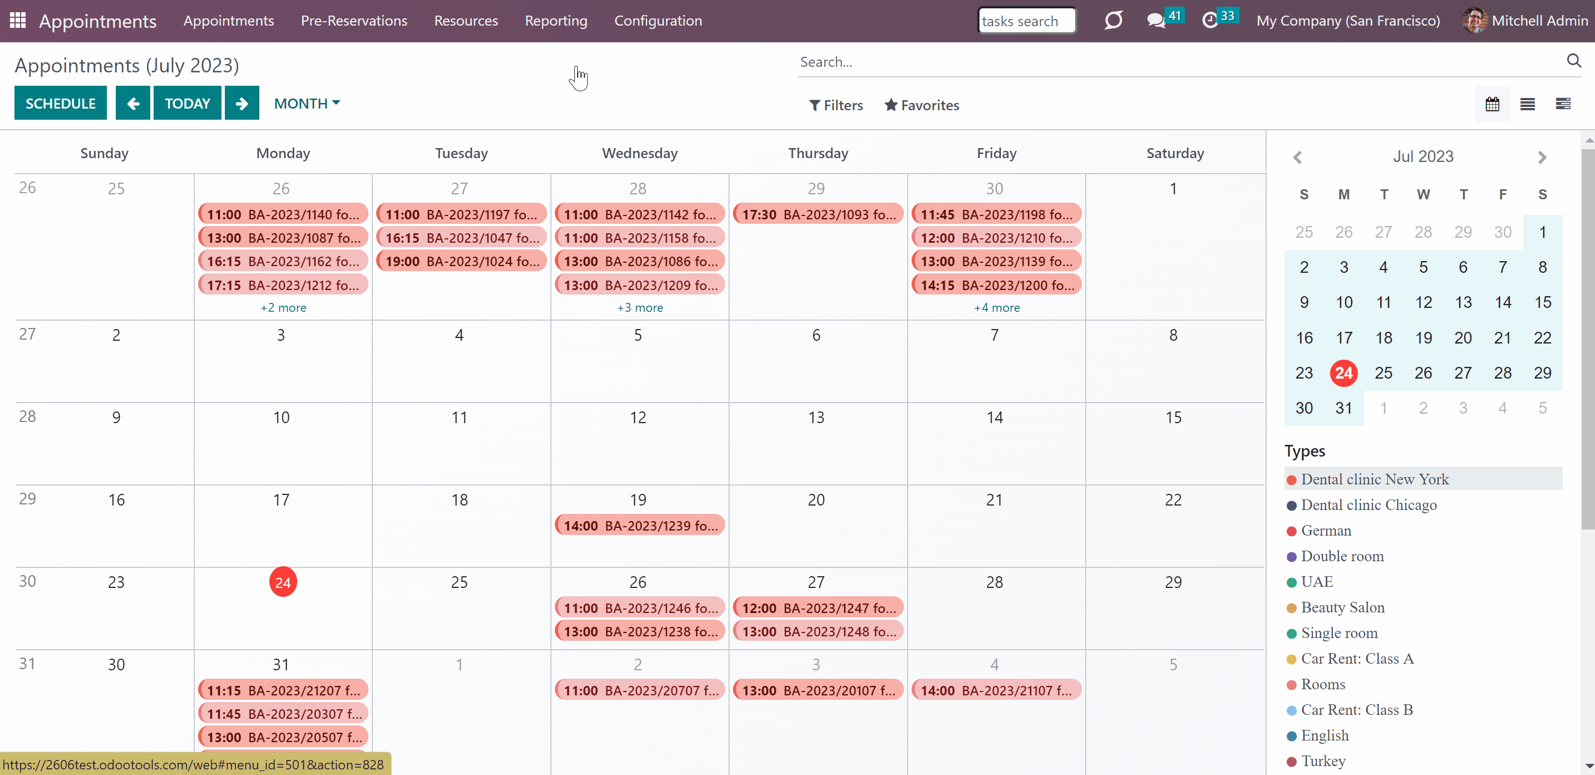Open appointment BA-2023/20107 at 13:00
This screenshot has width=1595, height=775.
[x=818, y=690]
